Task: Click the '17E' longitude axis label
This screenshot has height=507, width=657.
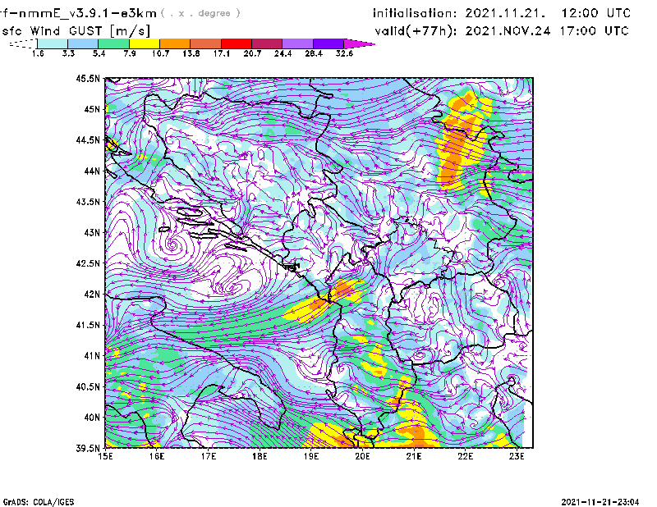Action: pyautogui.click(x=209, y=456)
